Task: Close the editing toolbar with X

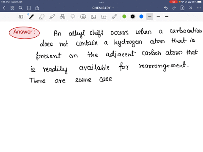Action: click(191, 8)
